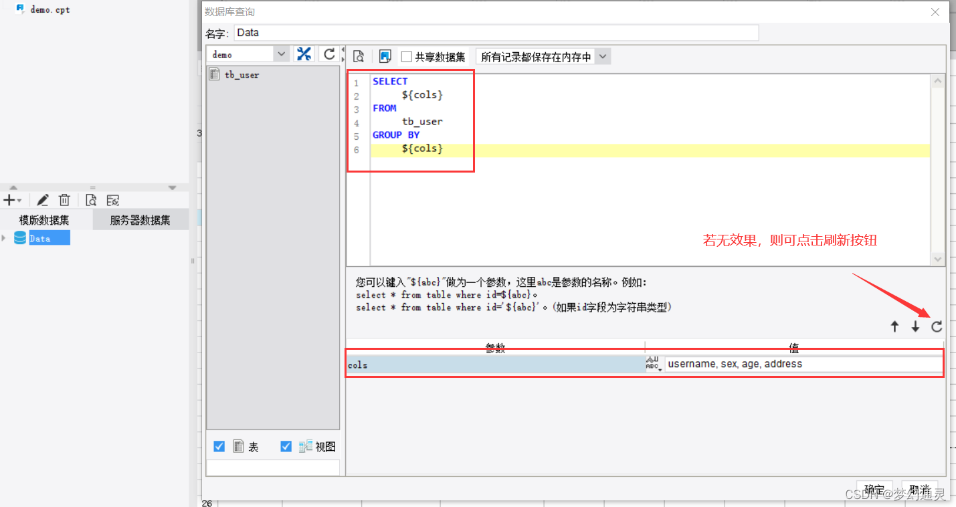956x507 pixels.
Task: Click SQL editor scrollbar up arrow
Action: pyautogui.click(x=937, y=81)
